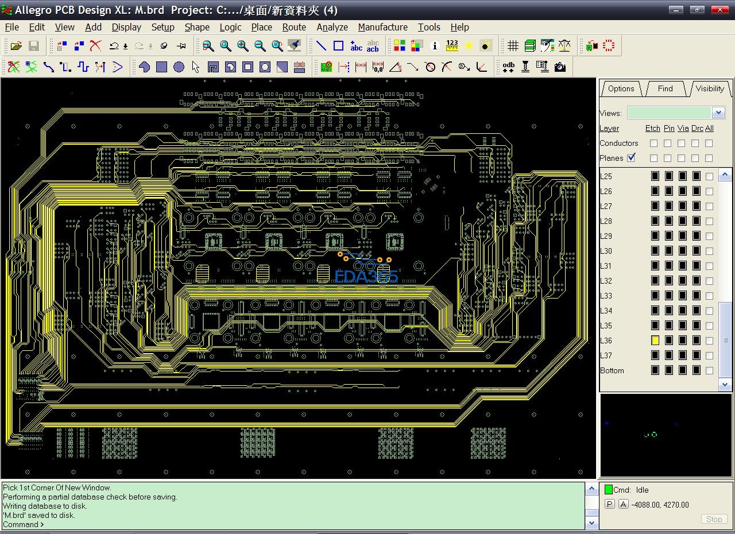Toggle the All checkbox for layer L30
Viewport: 735px width, 534px height.
[709, 251]
